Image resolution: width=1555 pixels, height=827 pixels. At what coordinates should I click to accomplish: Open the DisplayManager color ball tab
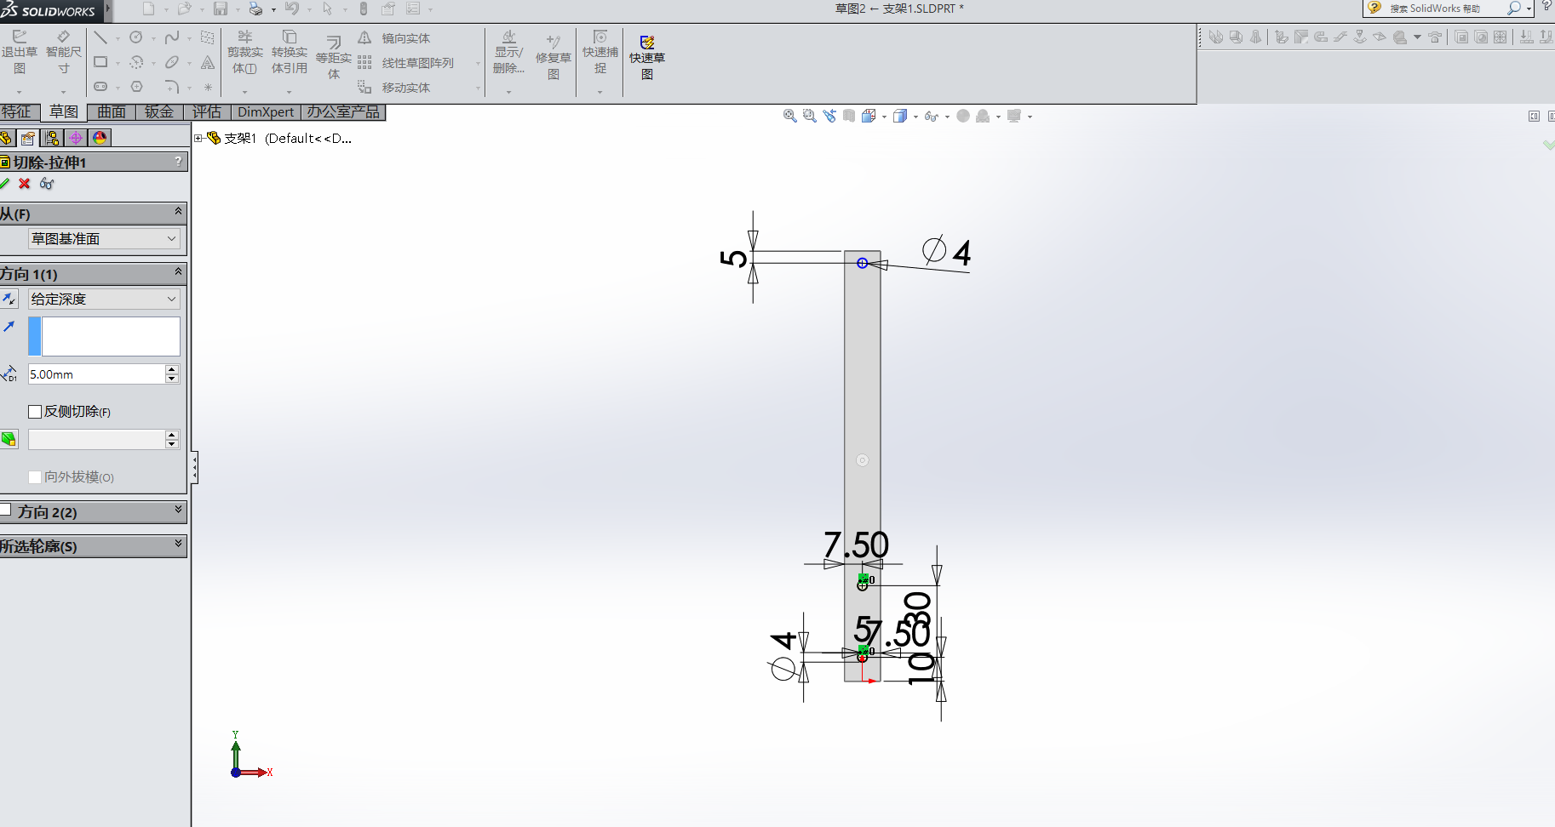[x=100, y=138]
